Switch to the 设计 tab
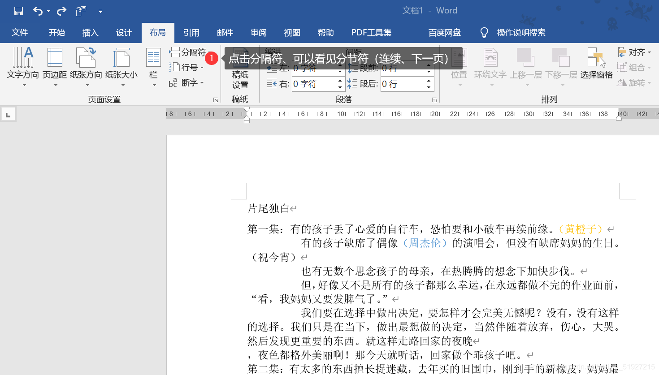The image size is (659, 375). [124, 32]
